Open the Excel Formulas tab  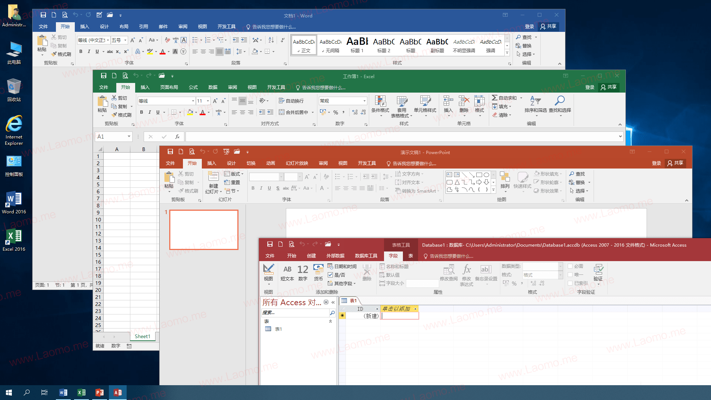point(193,87)
